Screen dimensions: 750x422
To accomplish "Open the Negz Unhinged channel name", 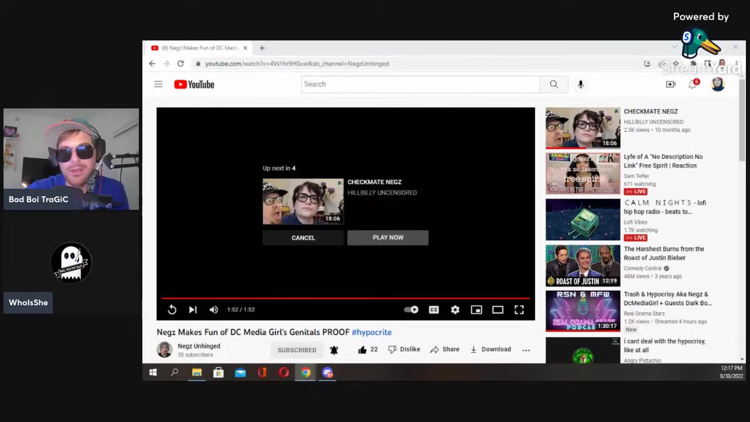I will tap(199, 346).
